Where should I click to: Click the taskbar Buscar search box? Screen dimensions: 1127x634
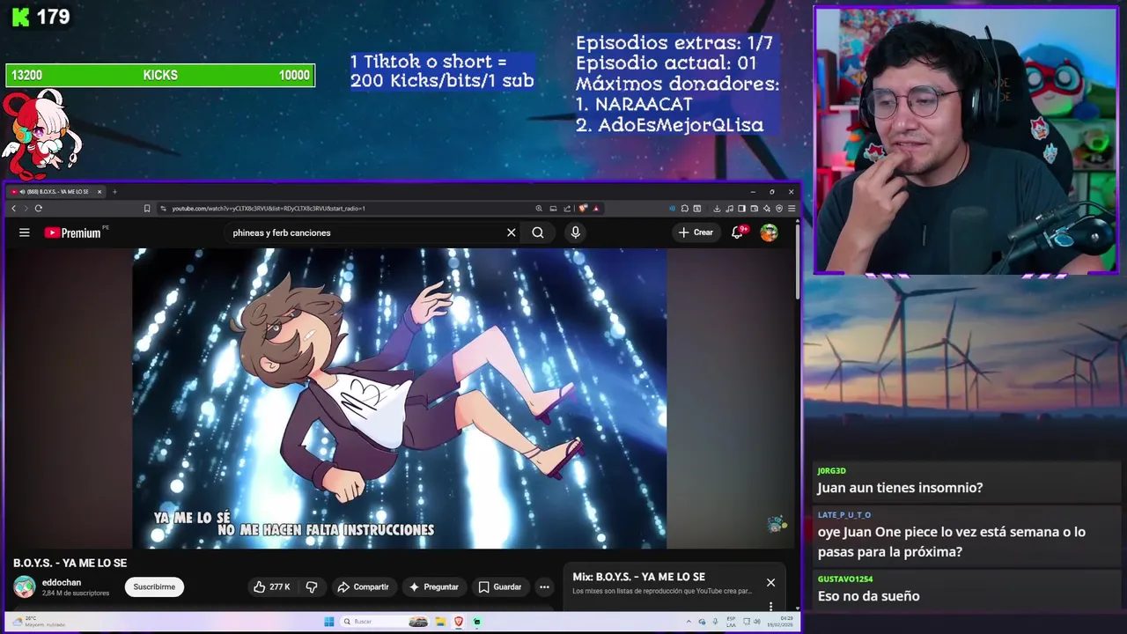385,622
